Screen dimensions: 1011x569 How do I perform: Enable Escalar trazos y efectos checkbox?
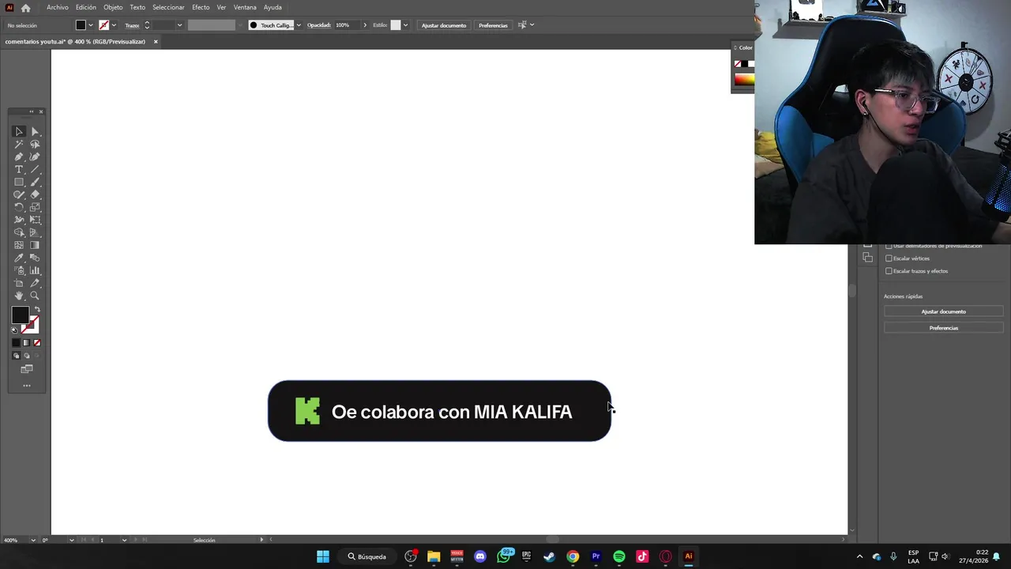coord(889,271)
